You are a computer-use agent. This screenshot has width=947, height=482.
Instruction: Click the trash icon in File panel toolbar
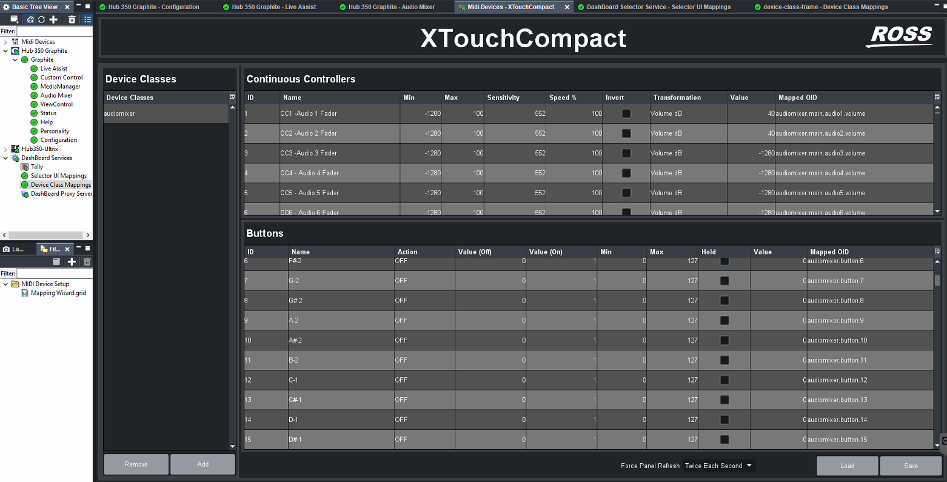click(x=87, y=261)
